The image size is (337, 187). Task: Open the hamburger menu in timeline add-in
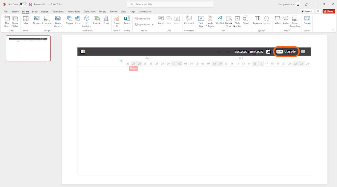click(303, 52)
